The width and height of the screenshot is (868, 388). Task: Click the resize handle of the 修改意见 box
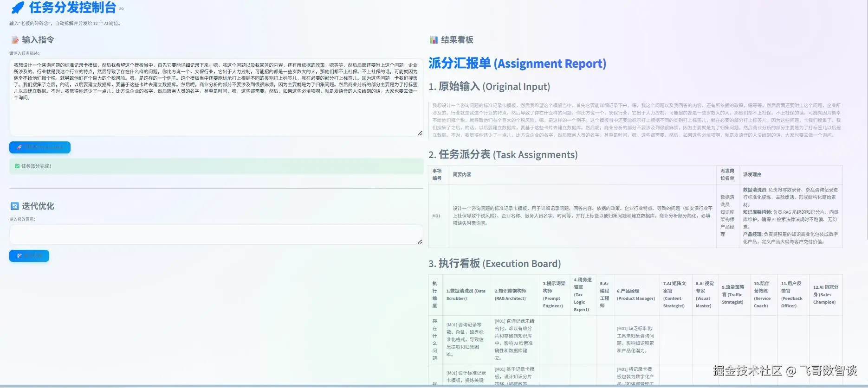tap(420, 242)
